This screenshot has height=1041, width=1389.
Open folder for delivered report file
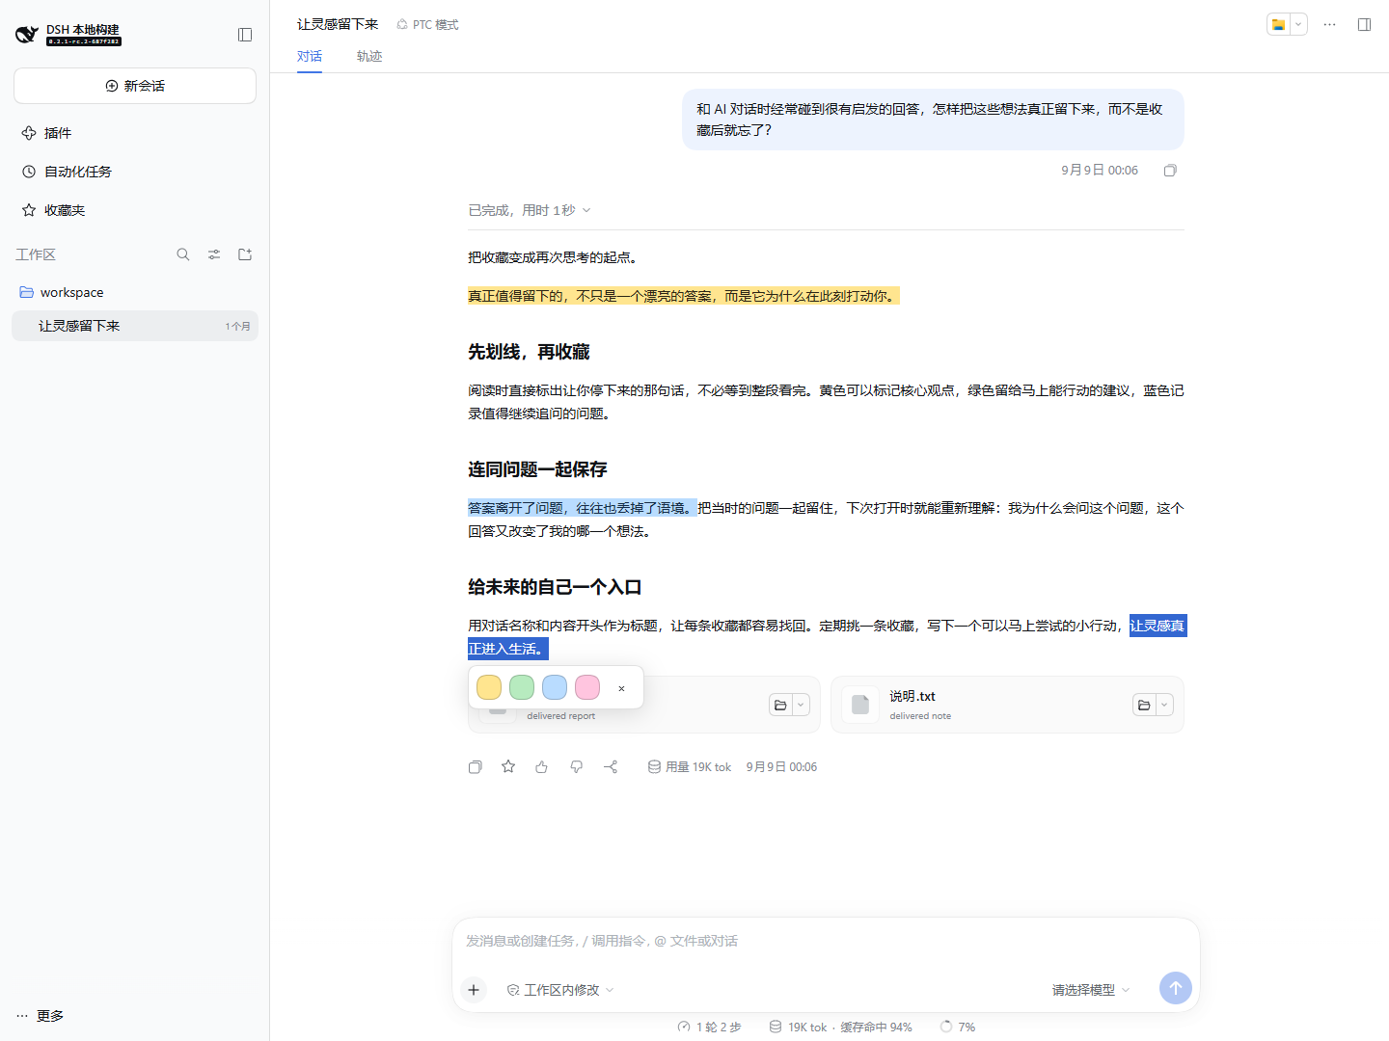pyautogui.click(x=781, y=706)
